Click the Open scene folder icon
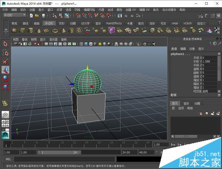The width and height of the screenshot is (222, 169). 37,16
